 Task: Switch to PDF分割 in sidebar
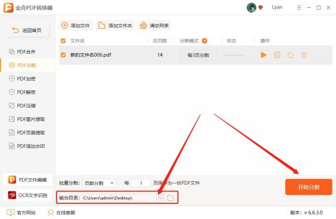pos(27,65)
